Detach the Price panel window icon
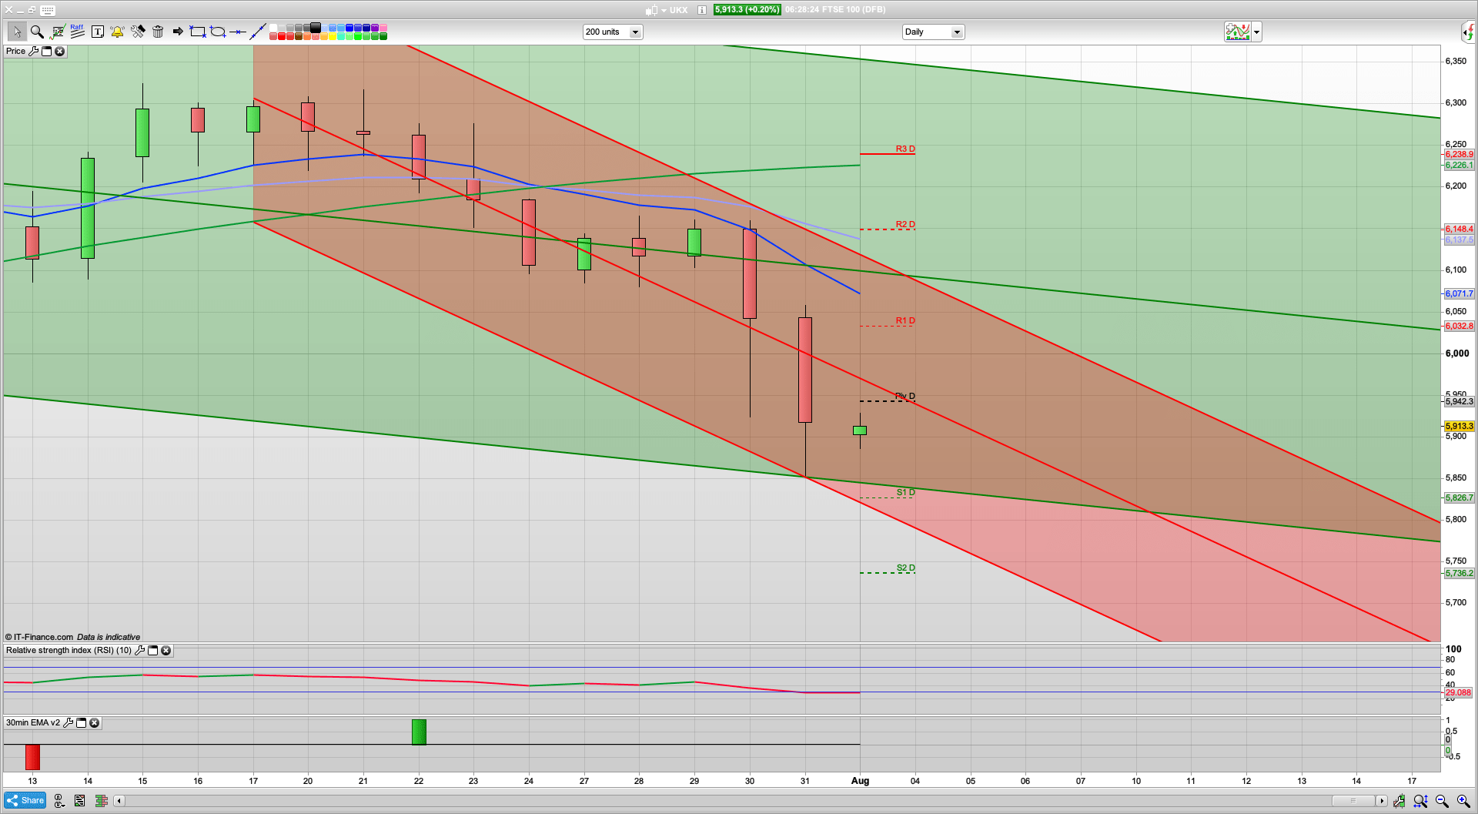The width and height of the screenshot is (1478, 814). pyautogui.click(x=46, y=51)
